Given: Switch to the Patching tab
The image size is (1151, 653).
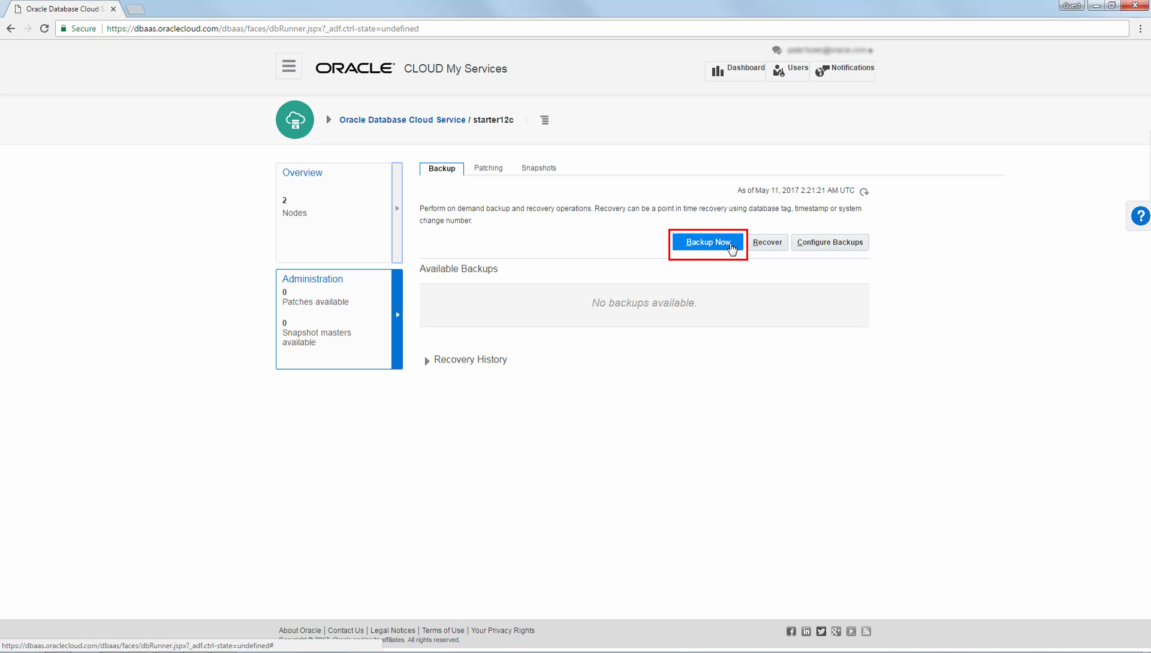Looking at the screenshot, I should click(489, 168).
